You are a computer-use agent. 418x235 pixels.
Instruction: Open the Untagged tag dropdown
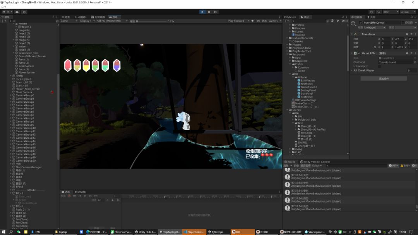375,27
